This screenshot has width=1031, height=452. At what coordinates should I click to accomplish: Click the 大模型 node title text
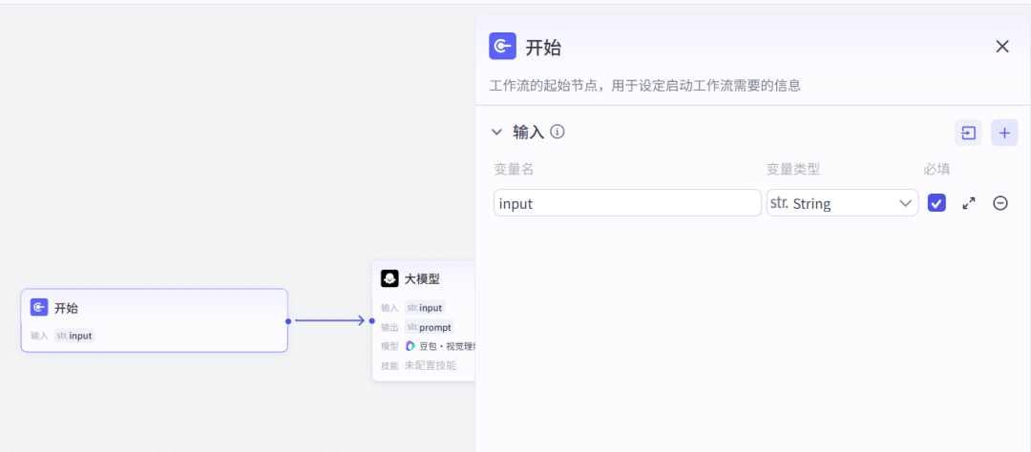[x=422, y=279]
